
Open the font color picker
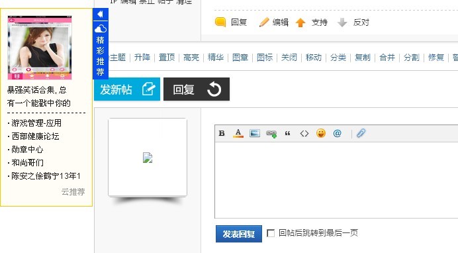click(238, 134)
